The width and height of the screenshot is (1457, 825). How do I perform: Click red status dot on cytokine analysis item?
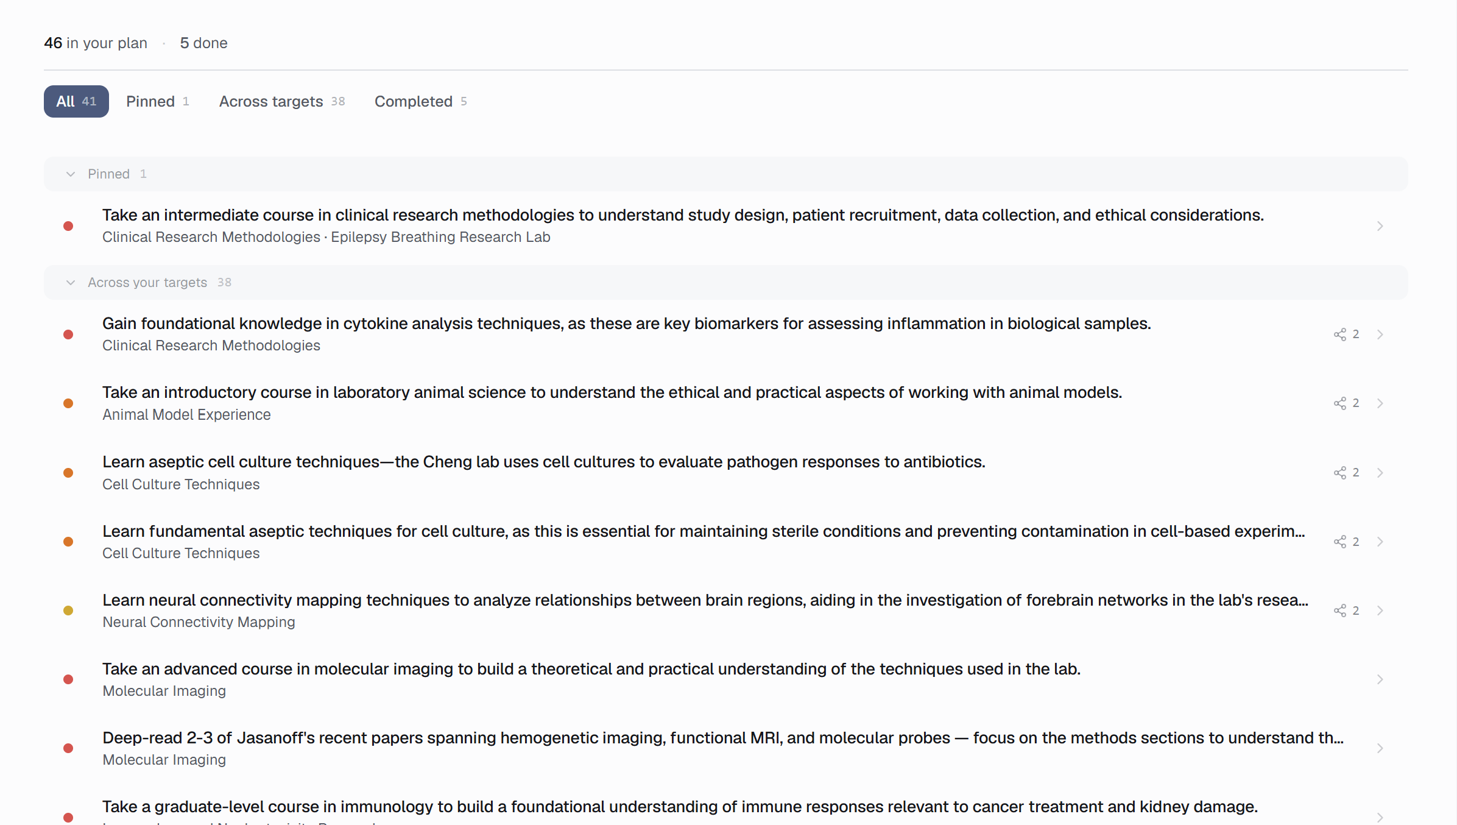pyautogui.click(x=68, y=335)
